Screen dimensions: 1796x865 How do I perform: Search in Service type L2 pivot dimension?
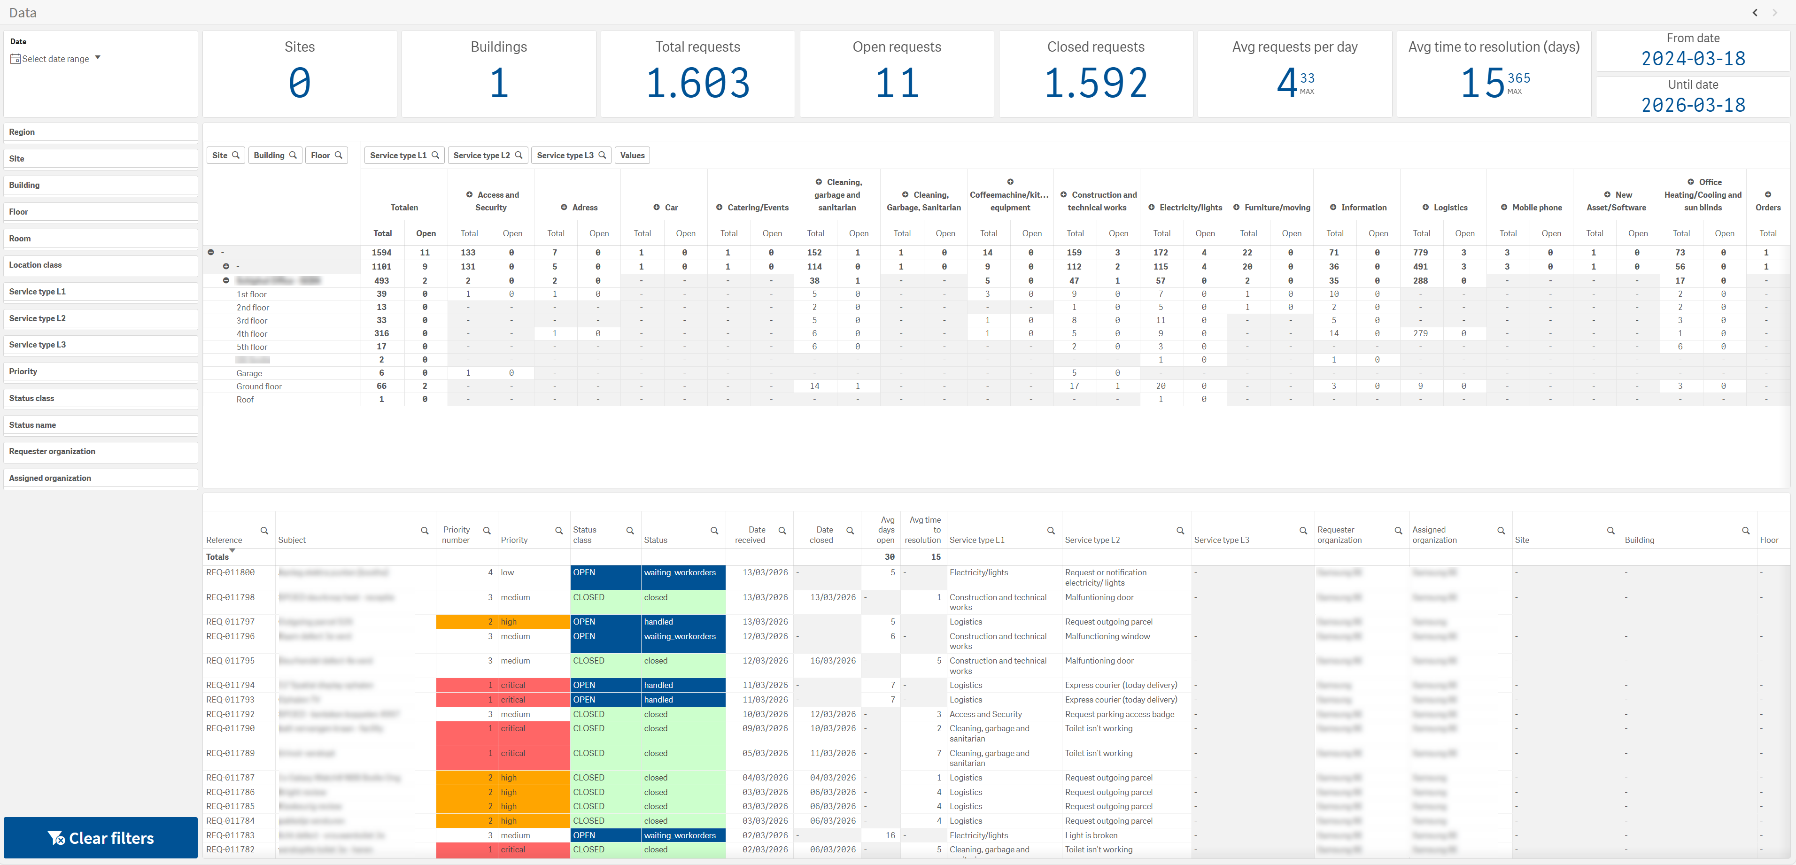(519, 155)
